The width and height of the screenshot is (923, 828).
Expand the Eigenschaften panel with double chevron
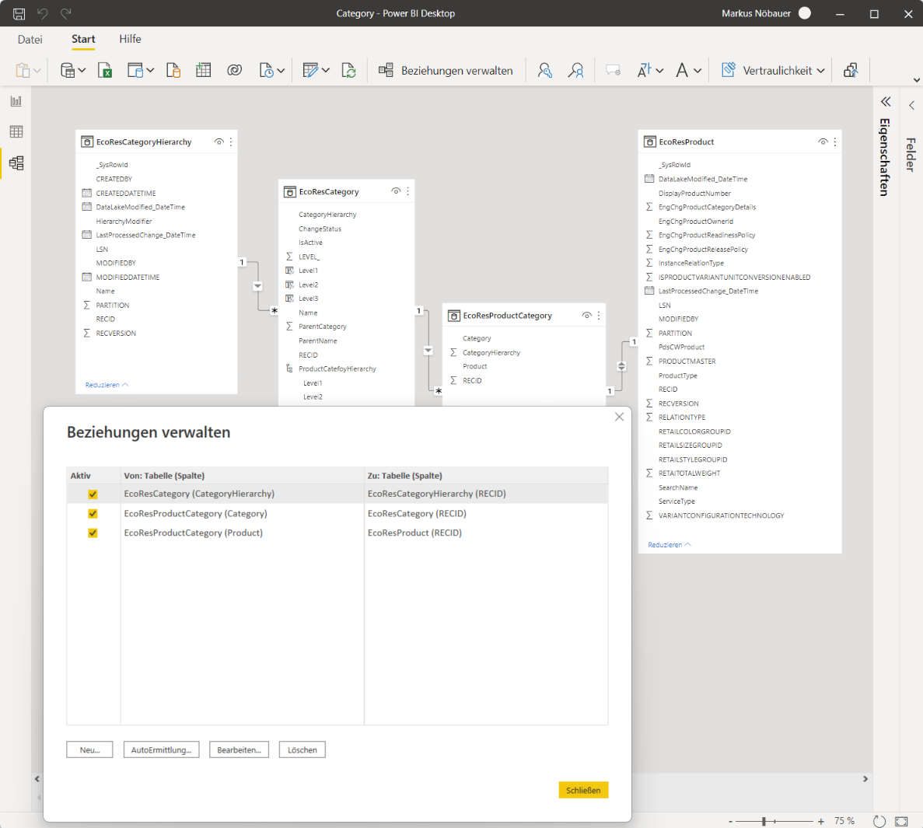click(x=886, y=102)
